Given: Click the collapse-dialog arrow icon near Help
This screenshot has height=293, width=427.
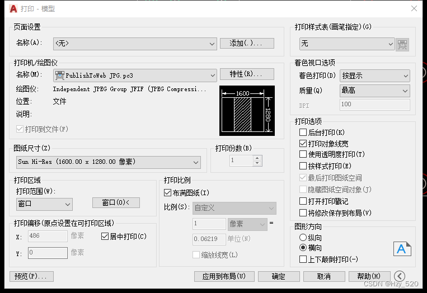Looking at the screenshot, I should point(400,276).
